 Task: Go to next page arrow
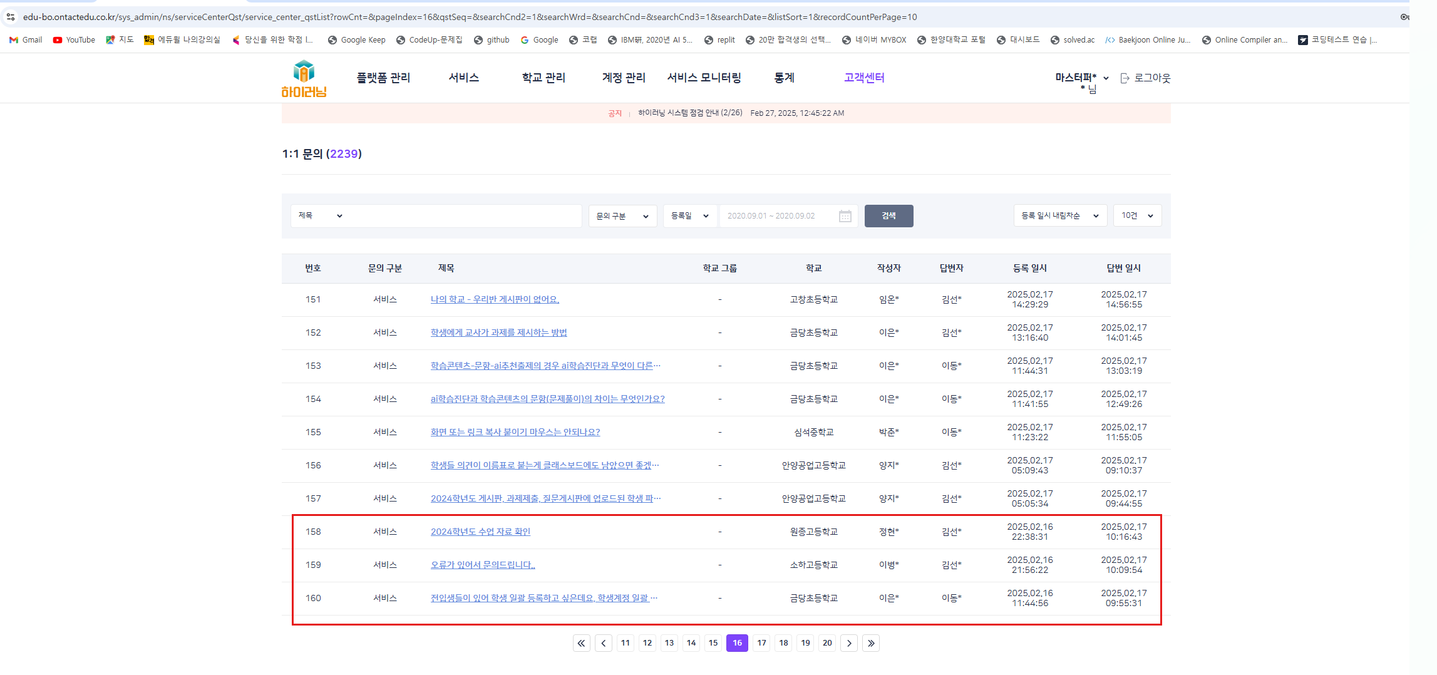(x=849, y=643)
